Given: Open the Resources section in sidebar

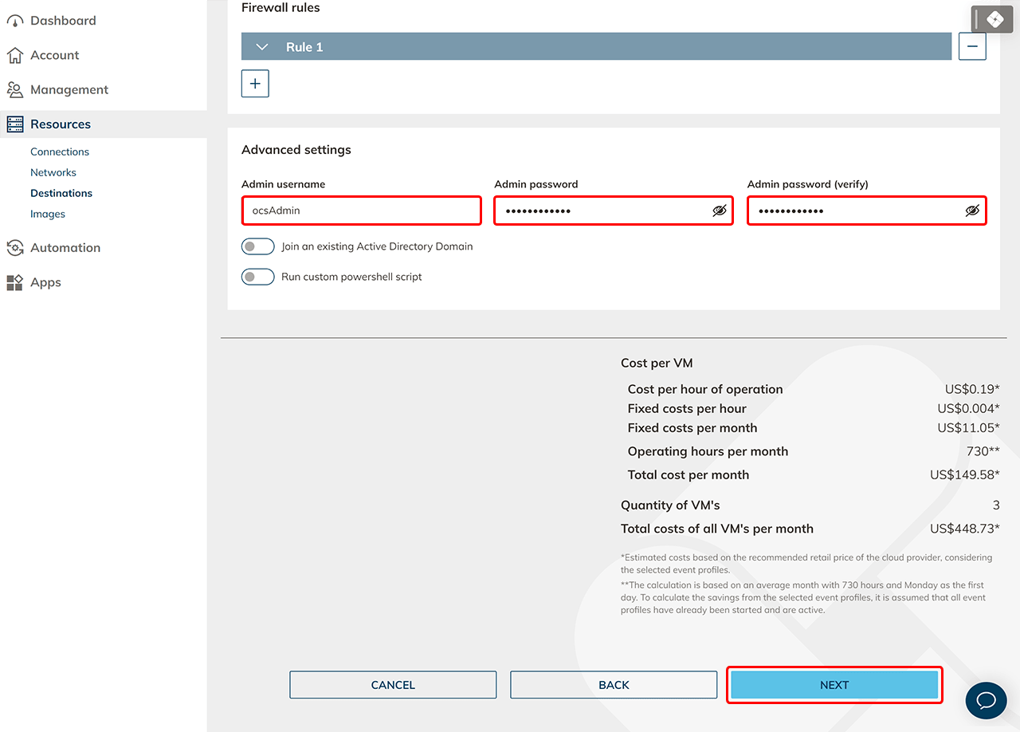Looking at the screenshot, I should tap(61, 124).
